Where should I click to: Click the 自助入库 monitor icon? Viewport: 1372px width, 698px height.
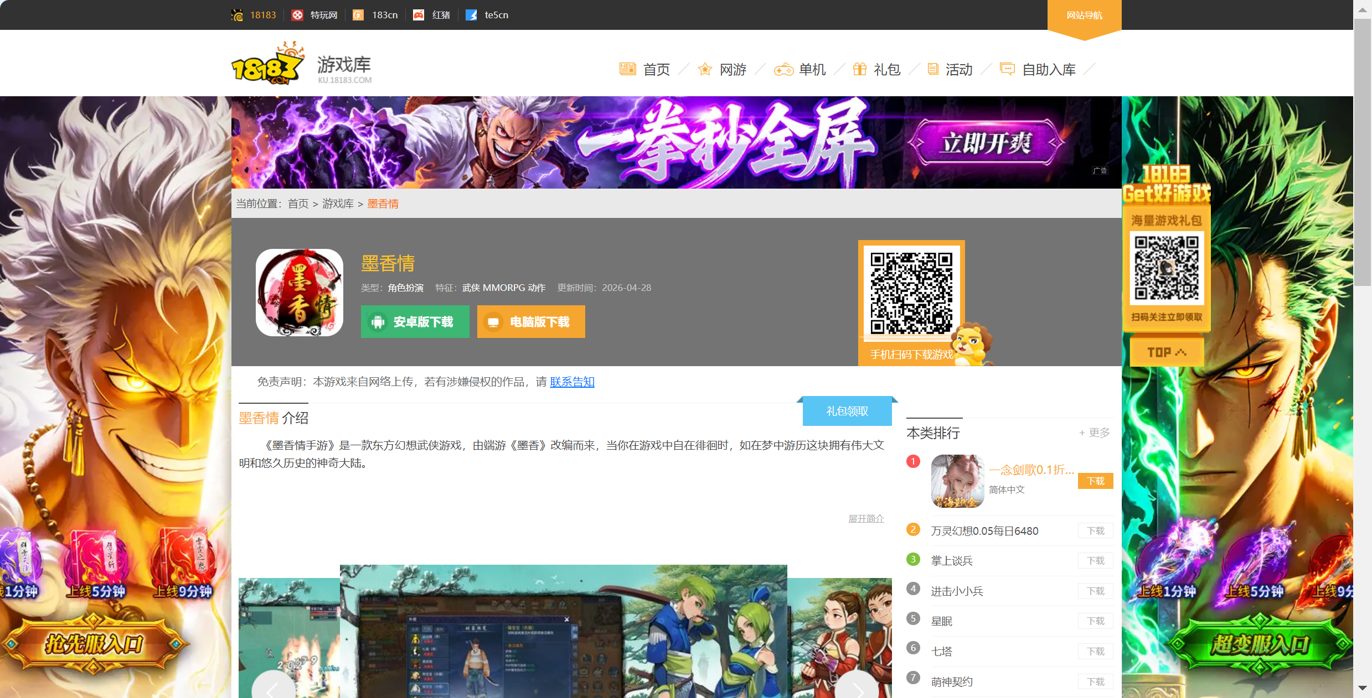click(1007, 69)
